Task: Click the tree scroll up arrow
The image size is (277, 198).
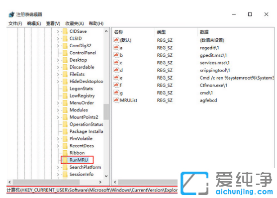Action: click(x=106, y=31)
